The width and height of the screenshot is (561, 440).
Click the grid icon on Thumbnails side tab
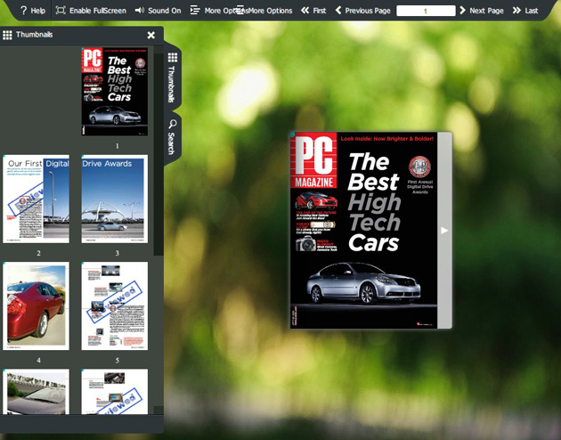173,57
